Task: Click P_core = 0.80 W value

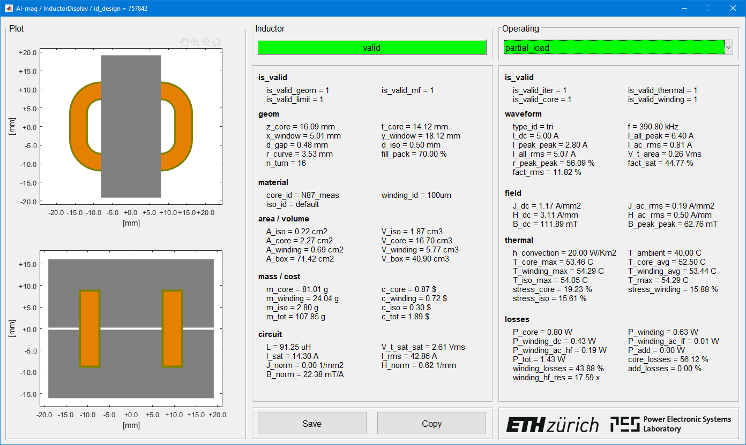Action: click(x=542, y=332)
